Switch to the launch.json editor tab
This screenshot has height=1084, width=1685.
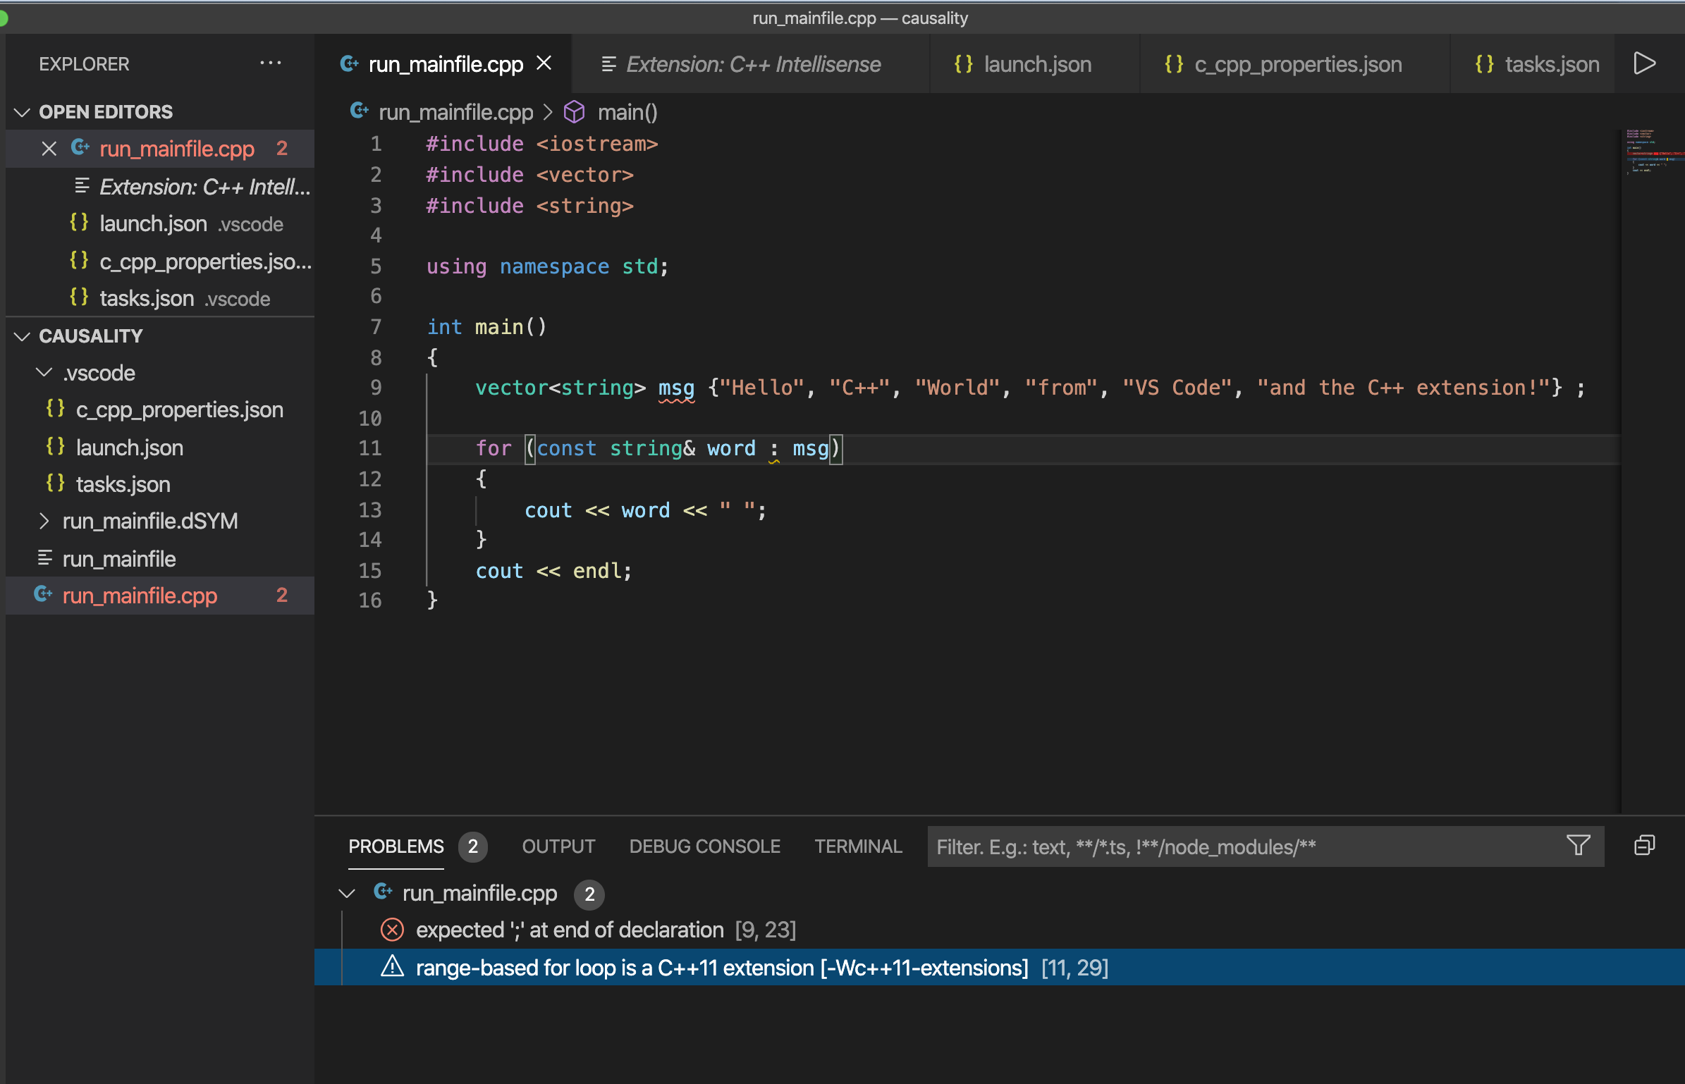1036,64
